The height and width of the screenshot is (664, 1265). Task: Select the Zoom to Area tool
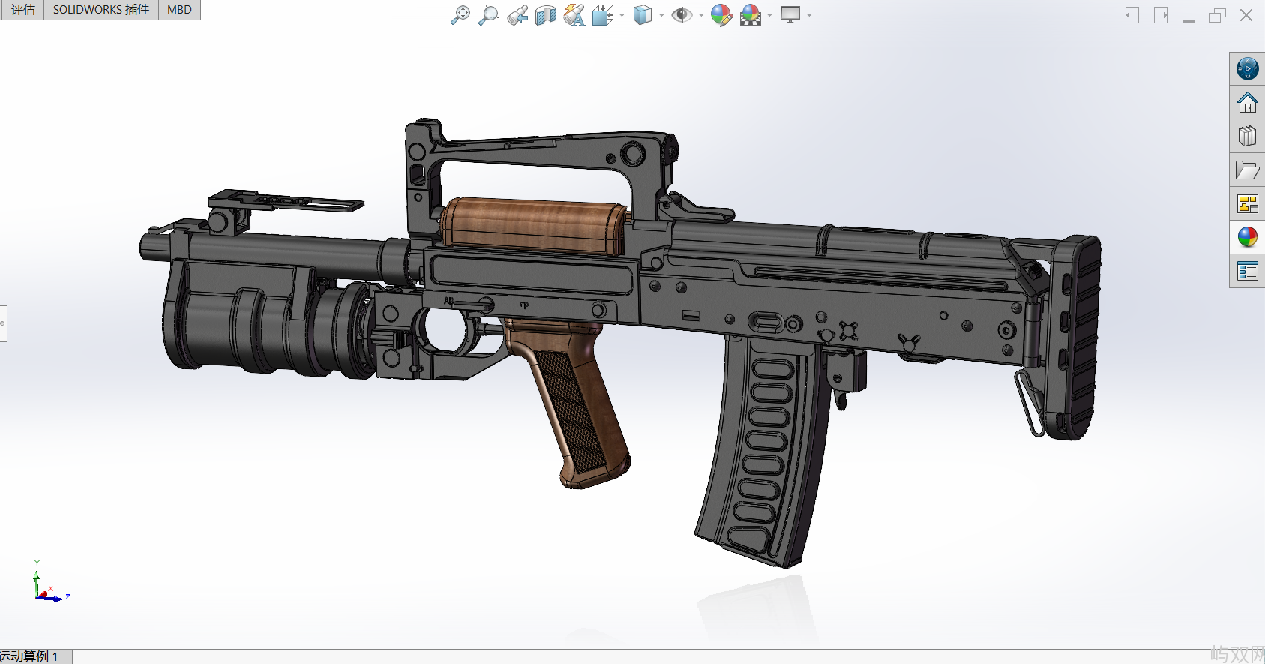pos(489,14)
